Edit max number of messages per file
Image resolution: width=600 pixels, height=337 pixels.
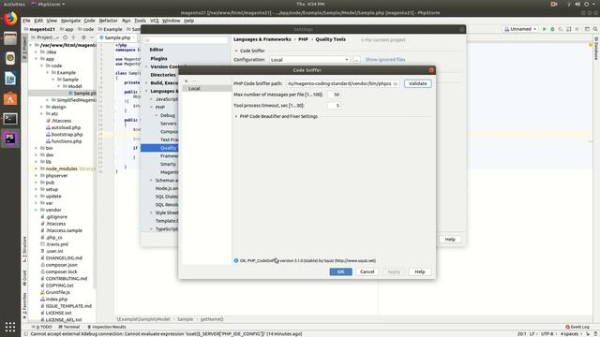[x=334, y=95]
